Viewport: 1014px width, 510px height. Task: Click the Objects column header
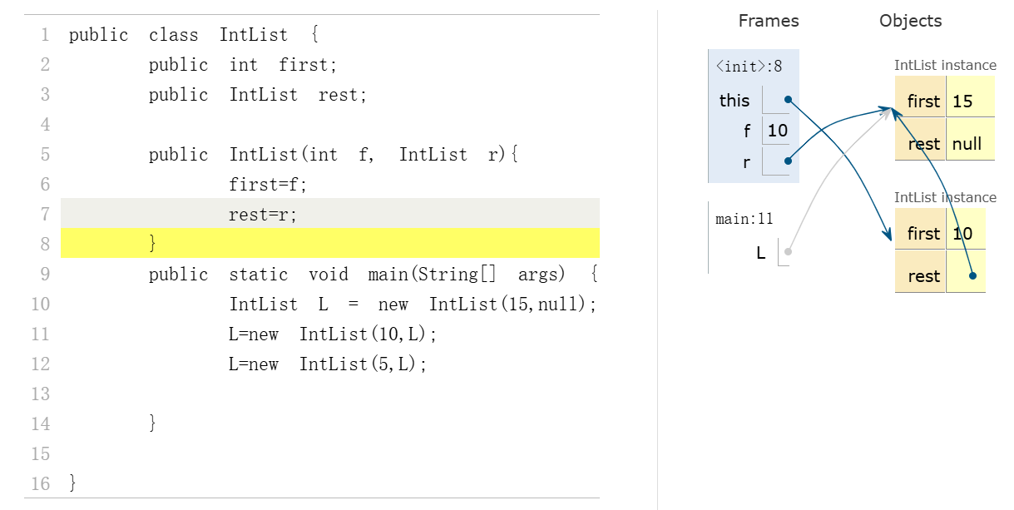910,22
